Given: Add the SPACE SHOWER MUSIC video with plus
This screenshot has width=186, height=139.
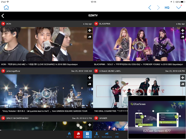Looking at the screenshot, I should tap(90, 125).
